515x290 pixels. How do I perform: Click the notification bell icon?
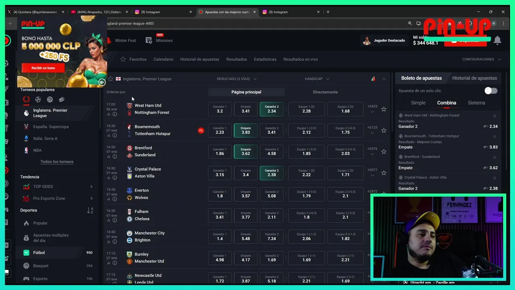(497, 40)
